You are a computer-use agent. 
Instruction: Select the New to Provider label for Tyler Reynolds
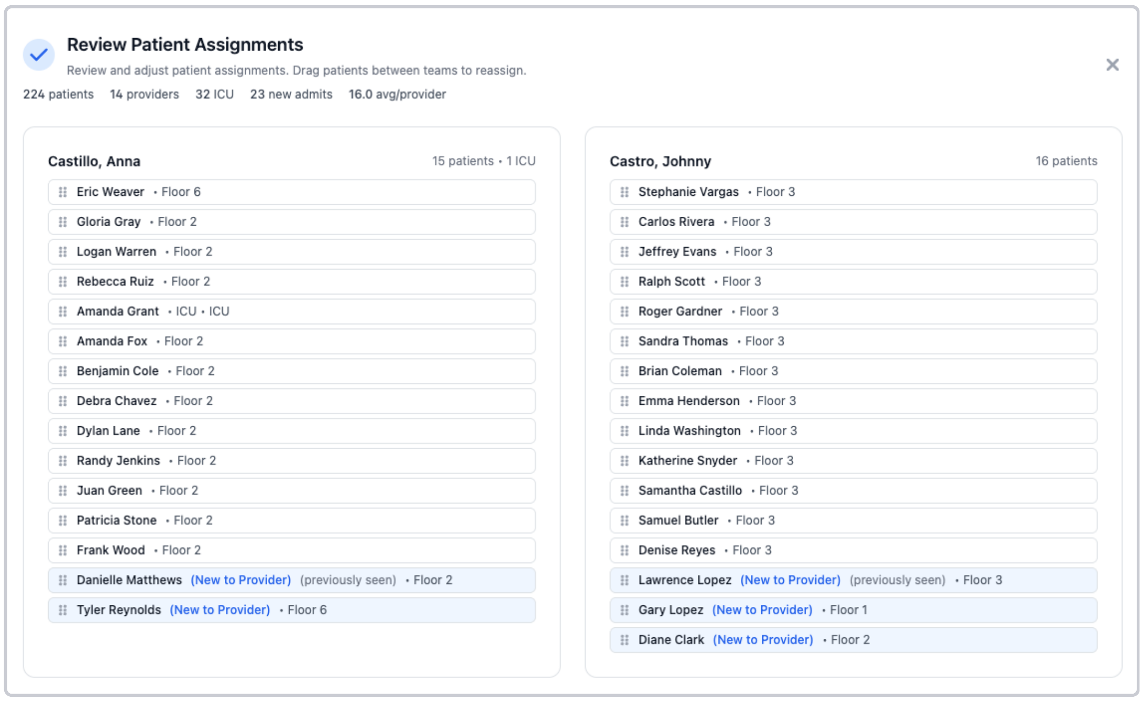[220, 610]
